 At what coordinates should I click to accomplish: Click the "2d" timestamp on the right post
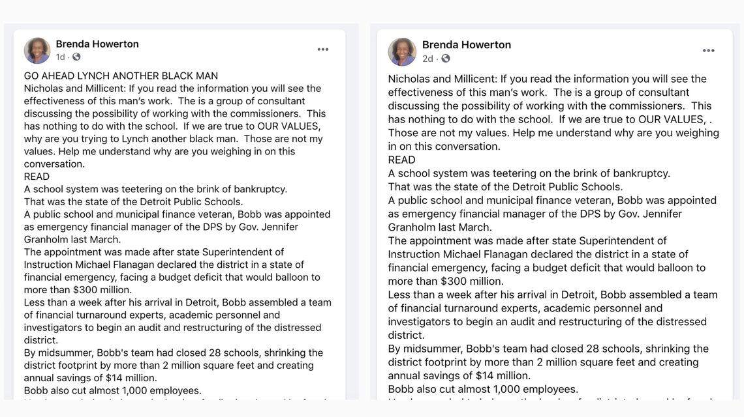[x=427, y=59]
